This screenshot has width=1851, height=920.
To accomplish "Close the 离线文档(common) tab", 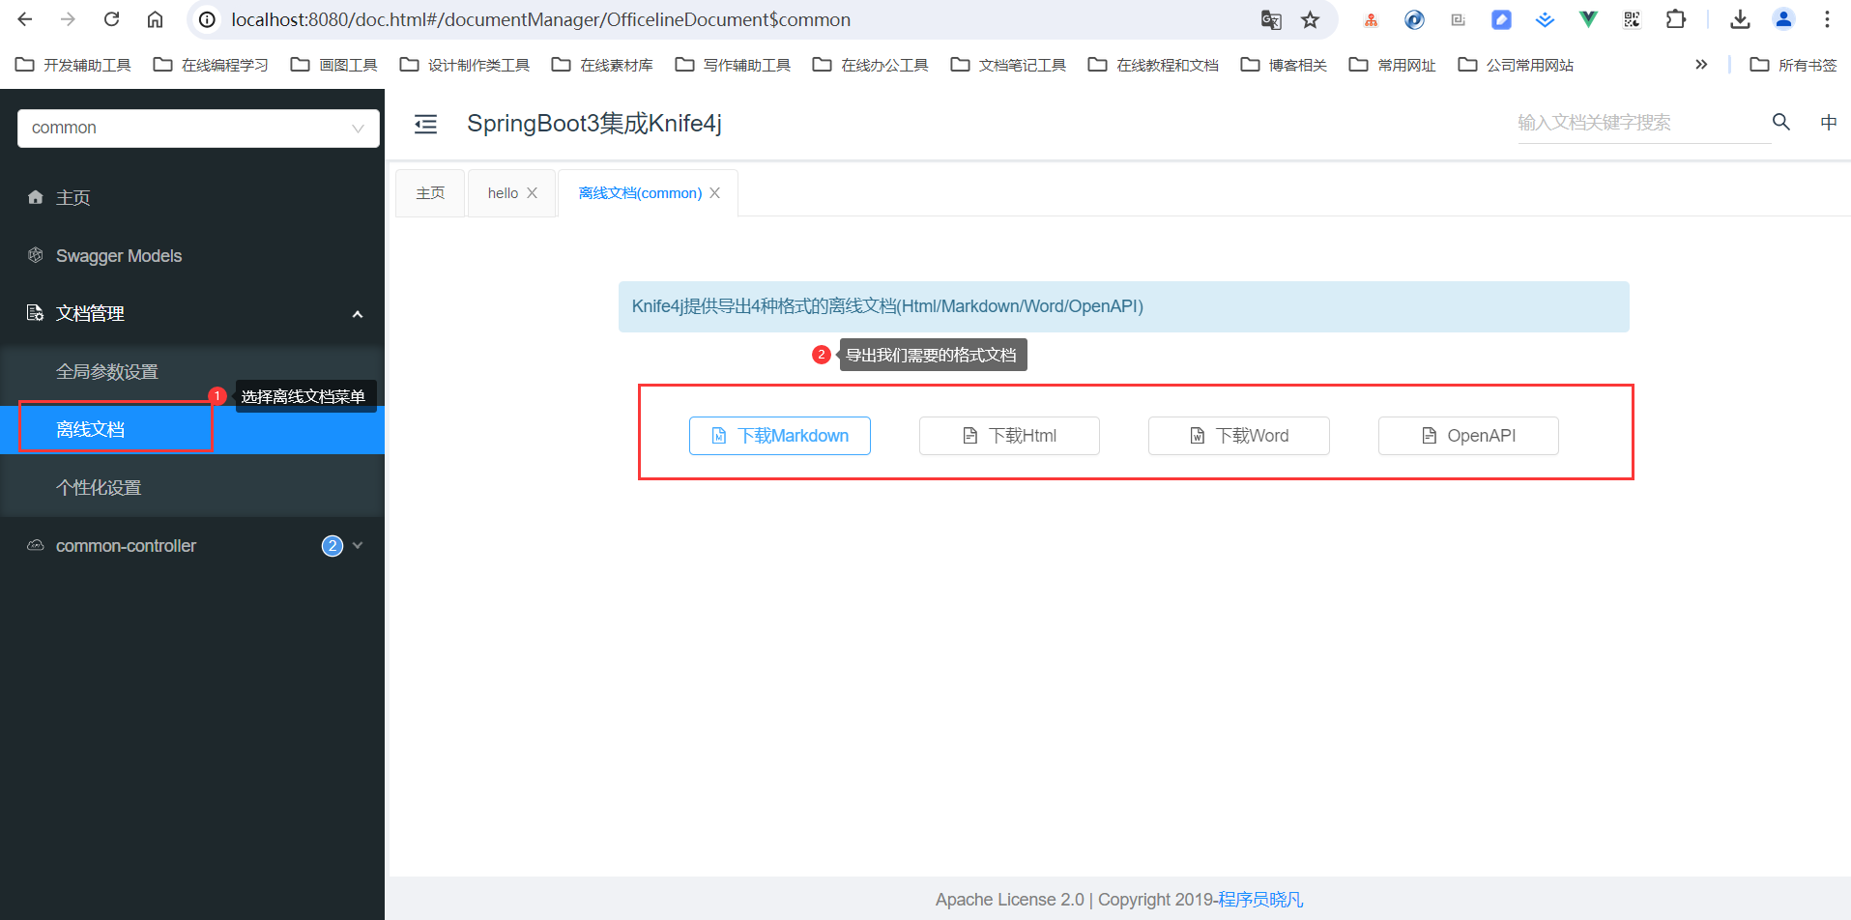I will coord(714,193).
